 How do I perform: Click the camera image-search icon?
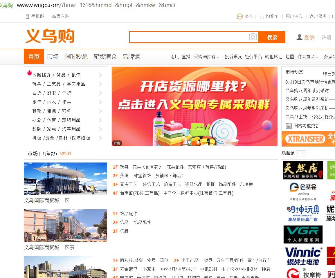253,37
